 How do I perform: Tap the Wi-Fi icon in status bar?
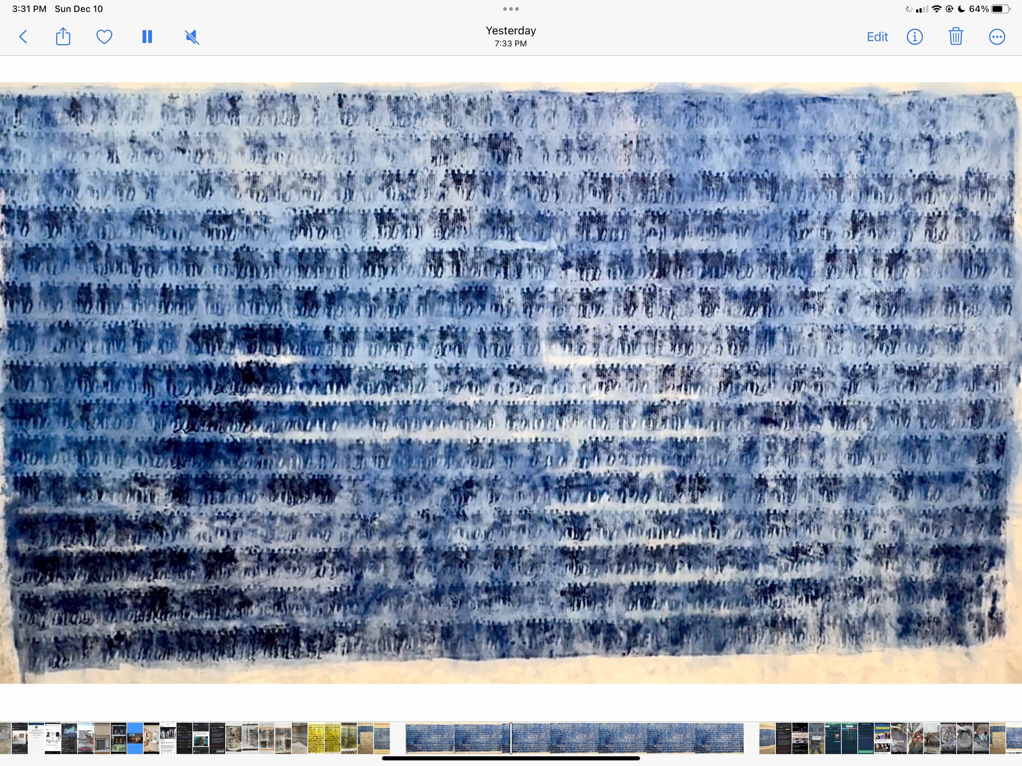pyautogui.click(x=937, y=9)
